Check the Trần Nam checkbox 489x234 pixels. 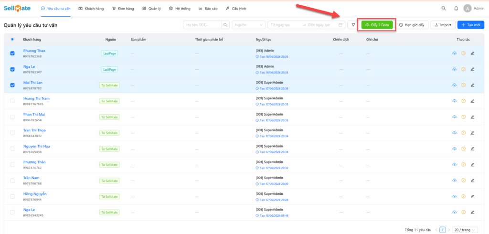12,181
